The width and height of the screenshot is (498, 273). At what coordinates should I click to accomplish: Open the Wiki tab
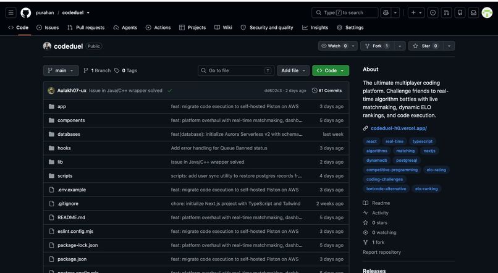pos(223,28)
